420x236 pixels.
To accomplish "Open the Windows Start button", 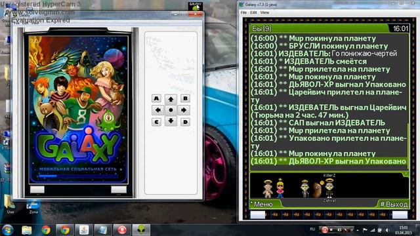I will 7,230.
